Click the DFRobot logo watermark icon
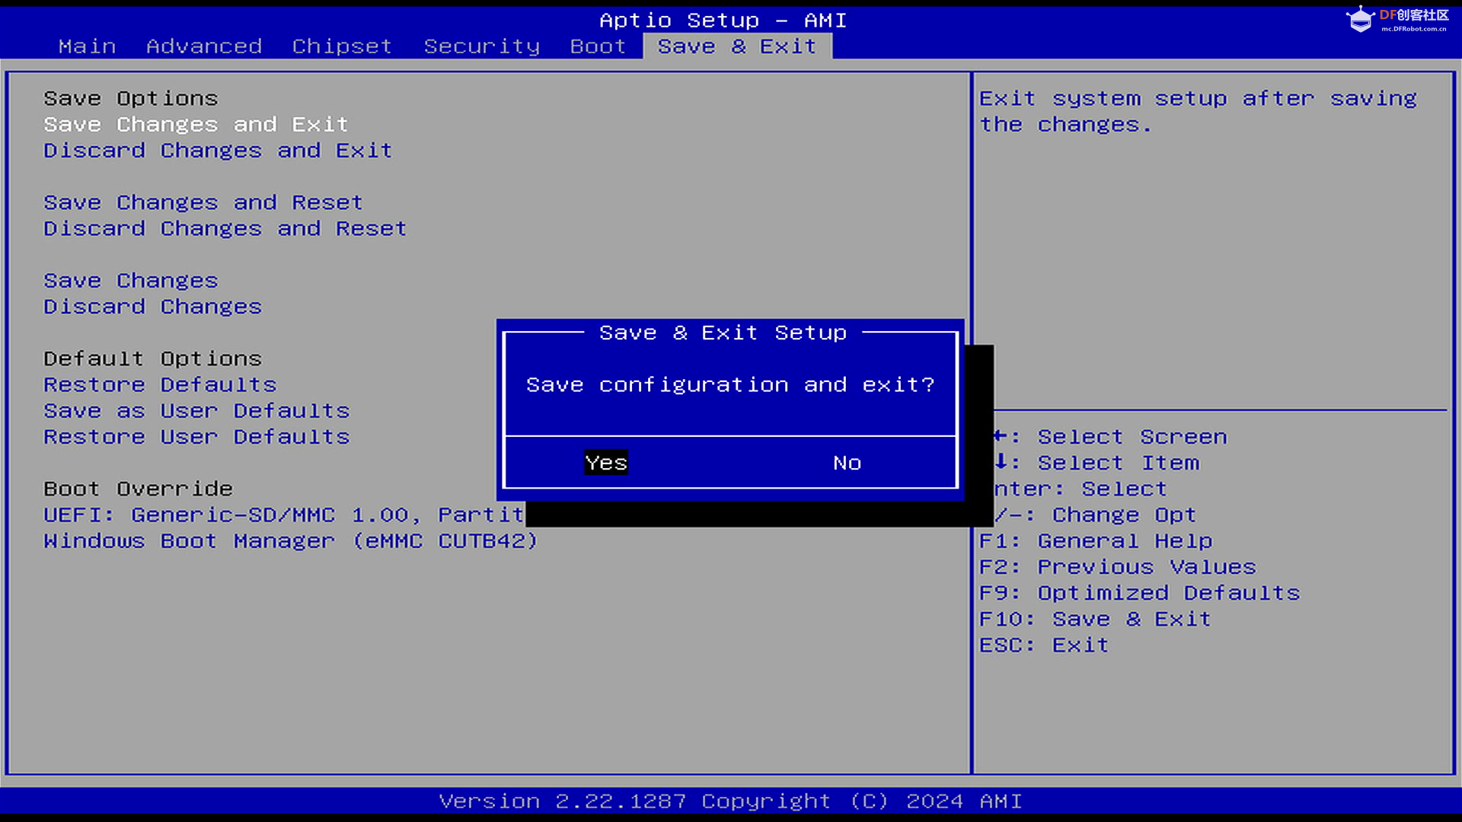 (1360, 19)
